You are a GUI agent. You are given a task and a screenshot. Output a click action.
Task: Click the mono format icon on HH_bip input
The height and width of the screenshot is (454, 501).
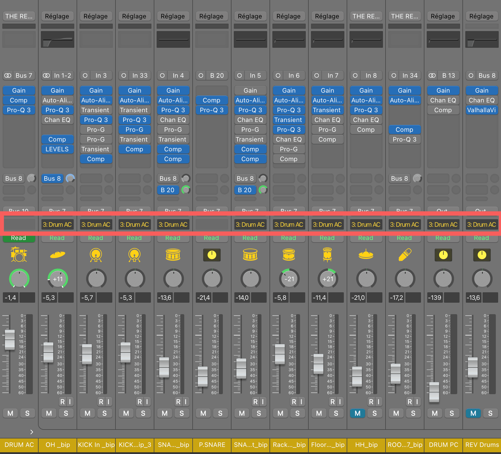coord(355,75)
